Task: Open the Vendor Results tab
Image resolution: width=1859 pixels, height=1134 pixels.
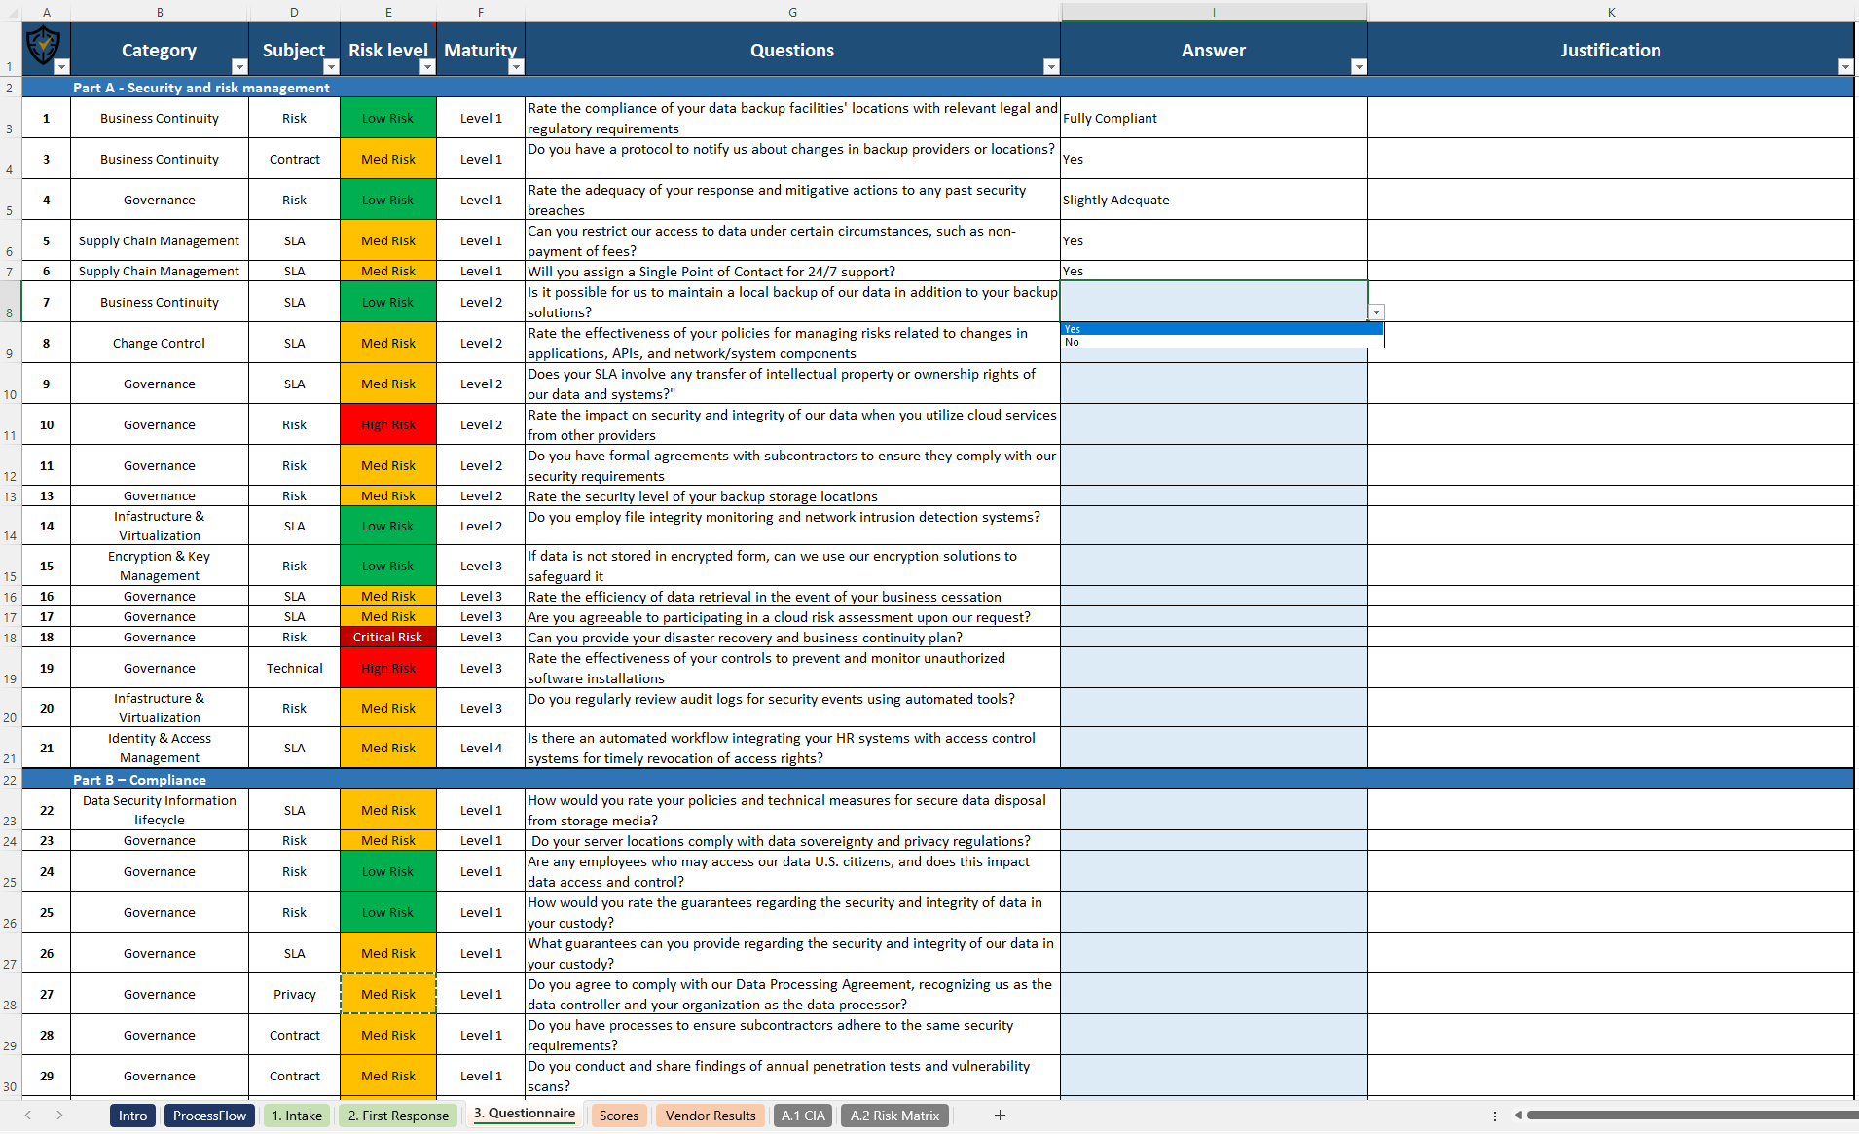Action: click(x=710, y=1116)
